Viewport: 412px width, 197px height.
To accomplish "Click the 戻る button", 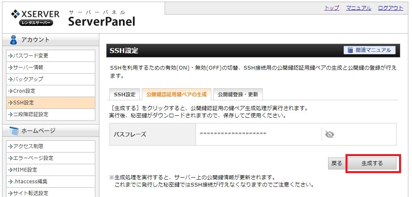I will [x=337, y=163].
